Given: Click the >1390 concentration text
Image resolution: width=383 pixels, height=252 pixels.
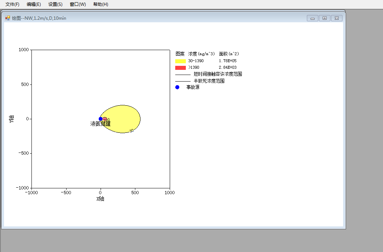Looking at the screenshot, I should point(194,67).
